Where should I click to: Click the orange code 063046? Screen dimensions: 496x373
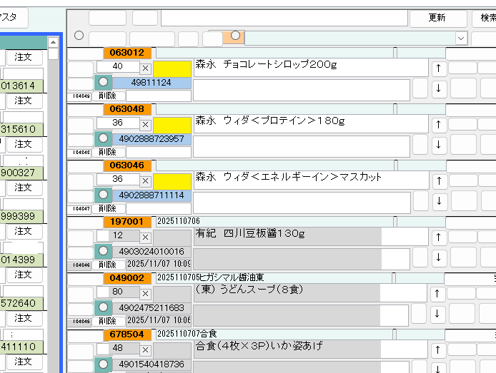coord(127,165)
